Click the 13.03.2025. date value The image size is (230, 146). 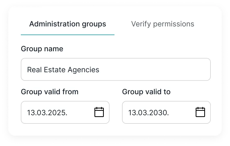(x=47, y=113)
